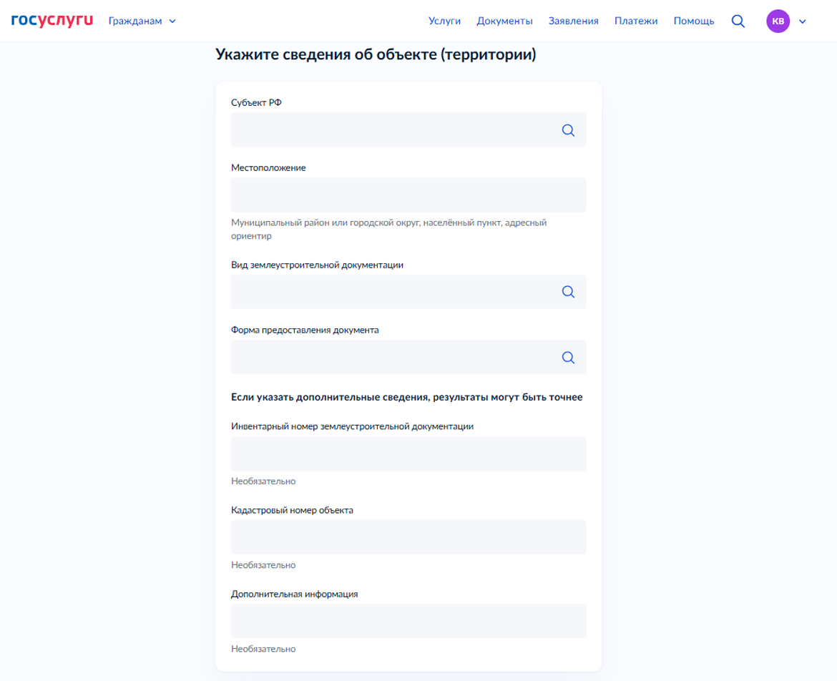Screen dimensions: 837x681
Task: Click search icon in Форма предоставления документа field
Action: [x=568, y=358]
